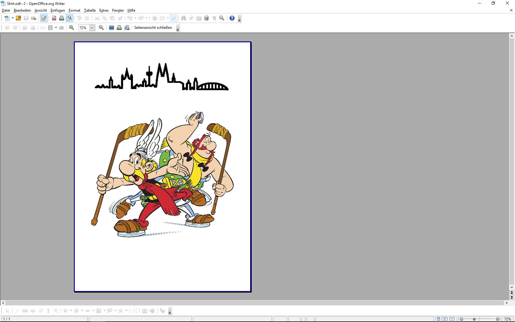Open the New document dropdown arrow
The width and height of the screenshot is (515, 322).
12,18
